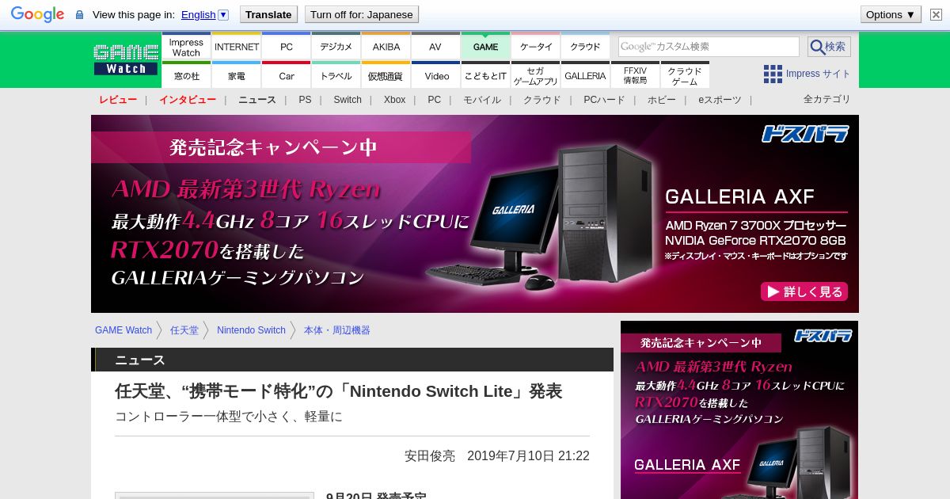
Task: Open the INTERNET Watch tab
Action: 237,47
